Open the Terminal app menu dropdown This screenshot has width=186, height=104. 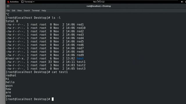pos(28,2)
